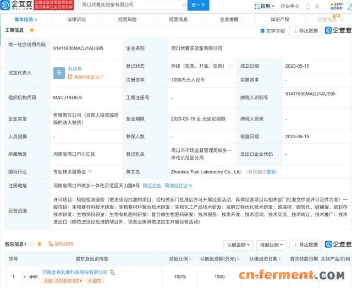Expand the 认缴金额 dropdown filter

pyautogui.click(x=239, y=244)
